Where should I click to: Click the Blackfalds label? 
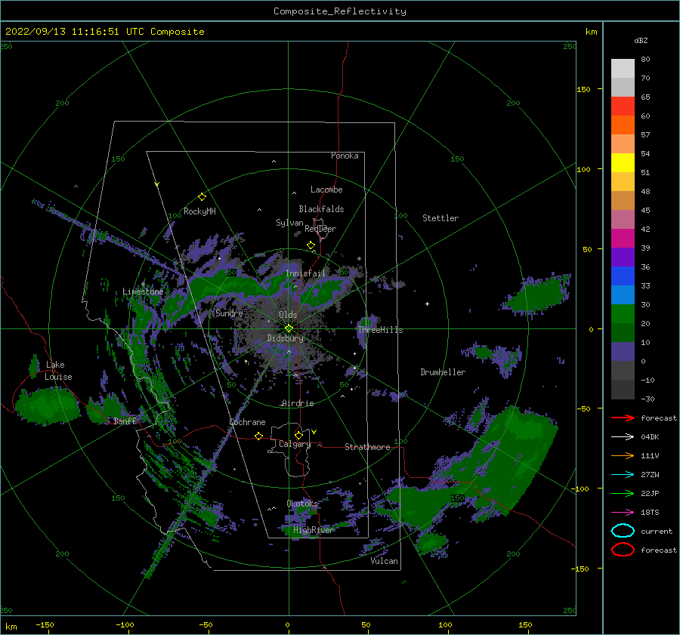[321, 209]
